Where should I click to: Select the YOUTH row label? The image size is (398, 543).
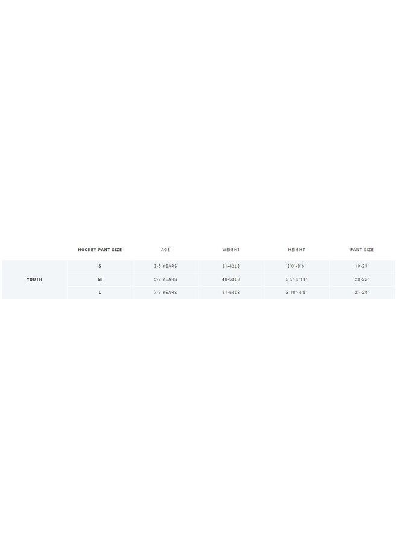click(34, 279)
